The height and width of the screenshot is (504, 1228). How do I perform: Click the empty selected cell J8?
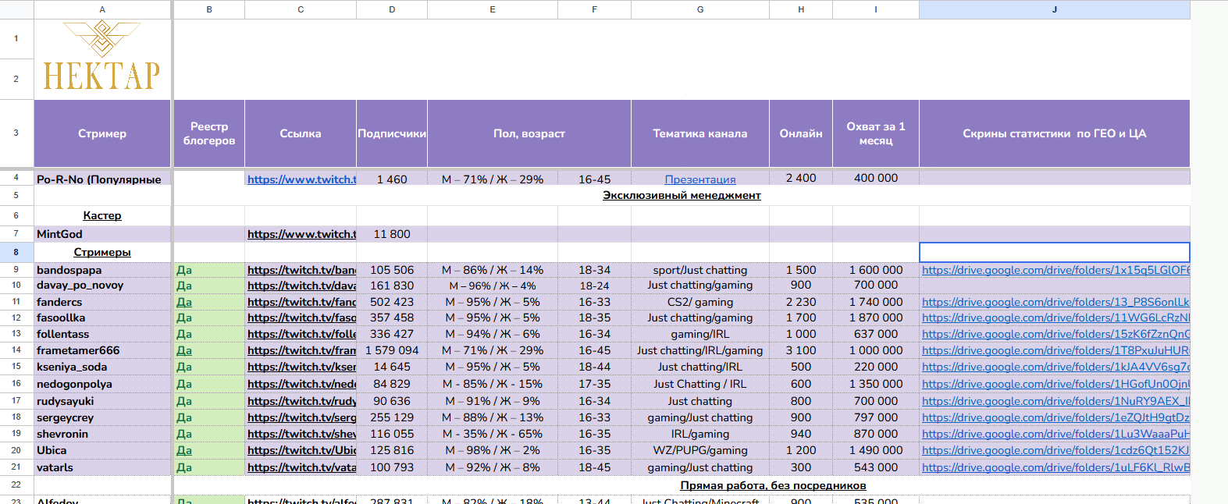(x=1054, y=252)
